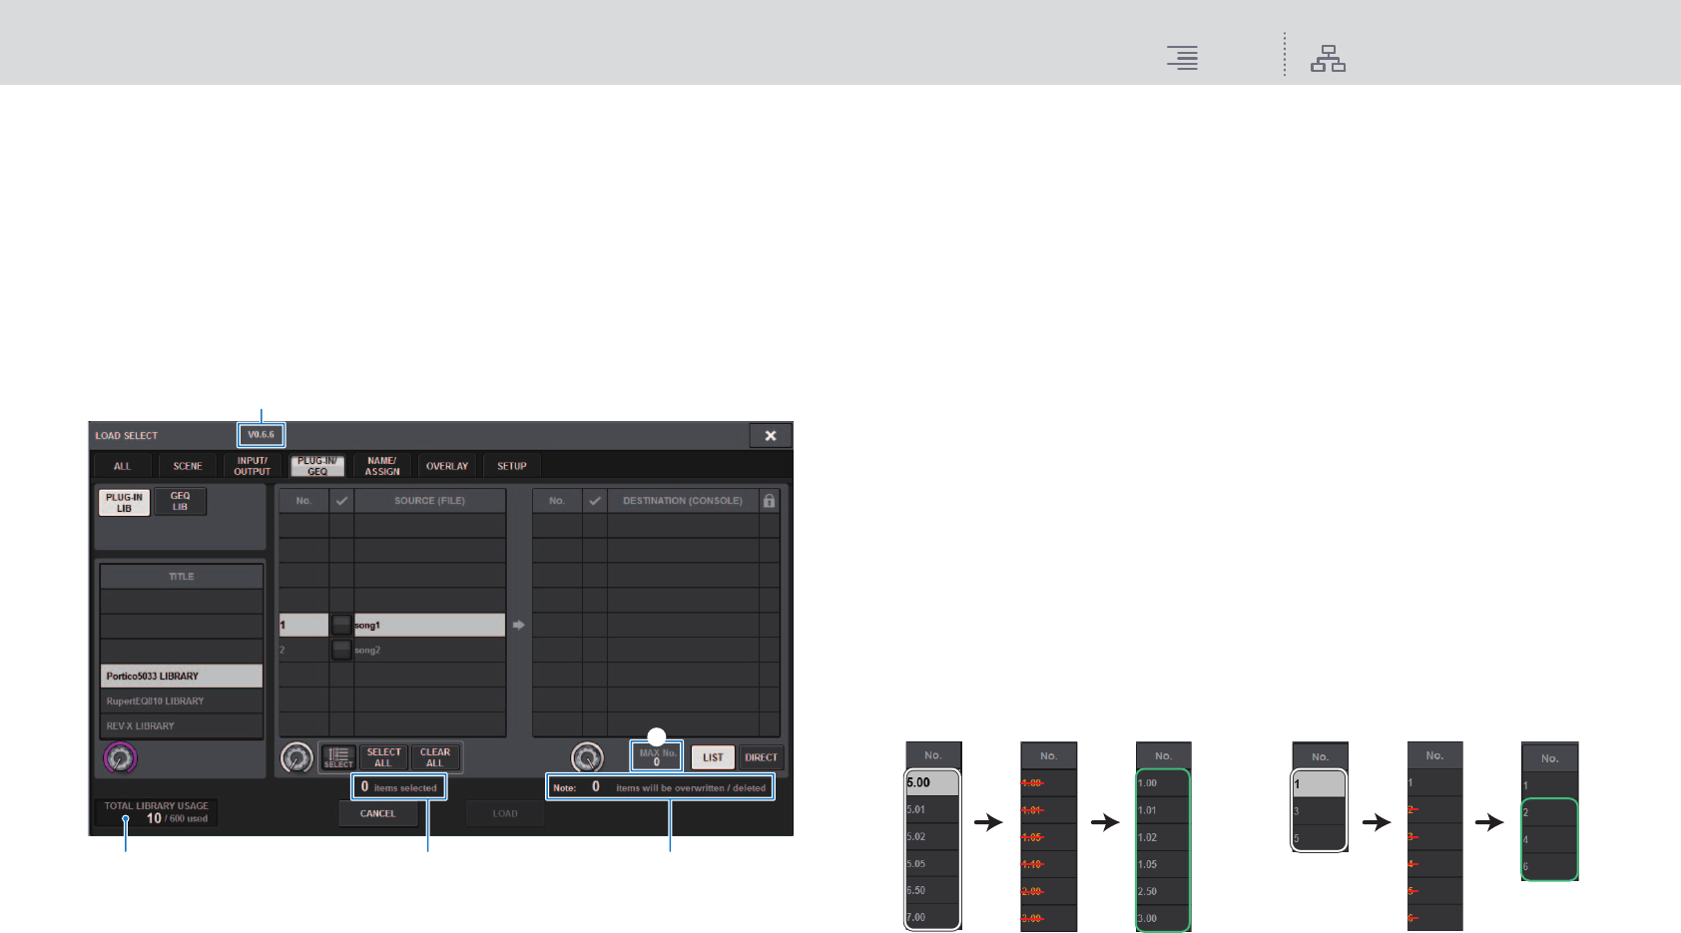Toggle the multi SELECT list icon button
The image size is (1681, 933).
[338, 757]
